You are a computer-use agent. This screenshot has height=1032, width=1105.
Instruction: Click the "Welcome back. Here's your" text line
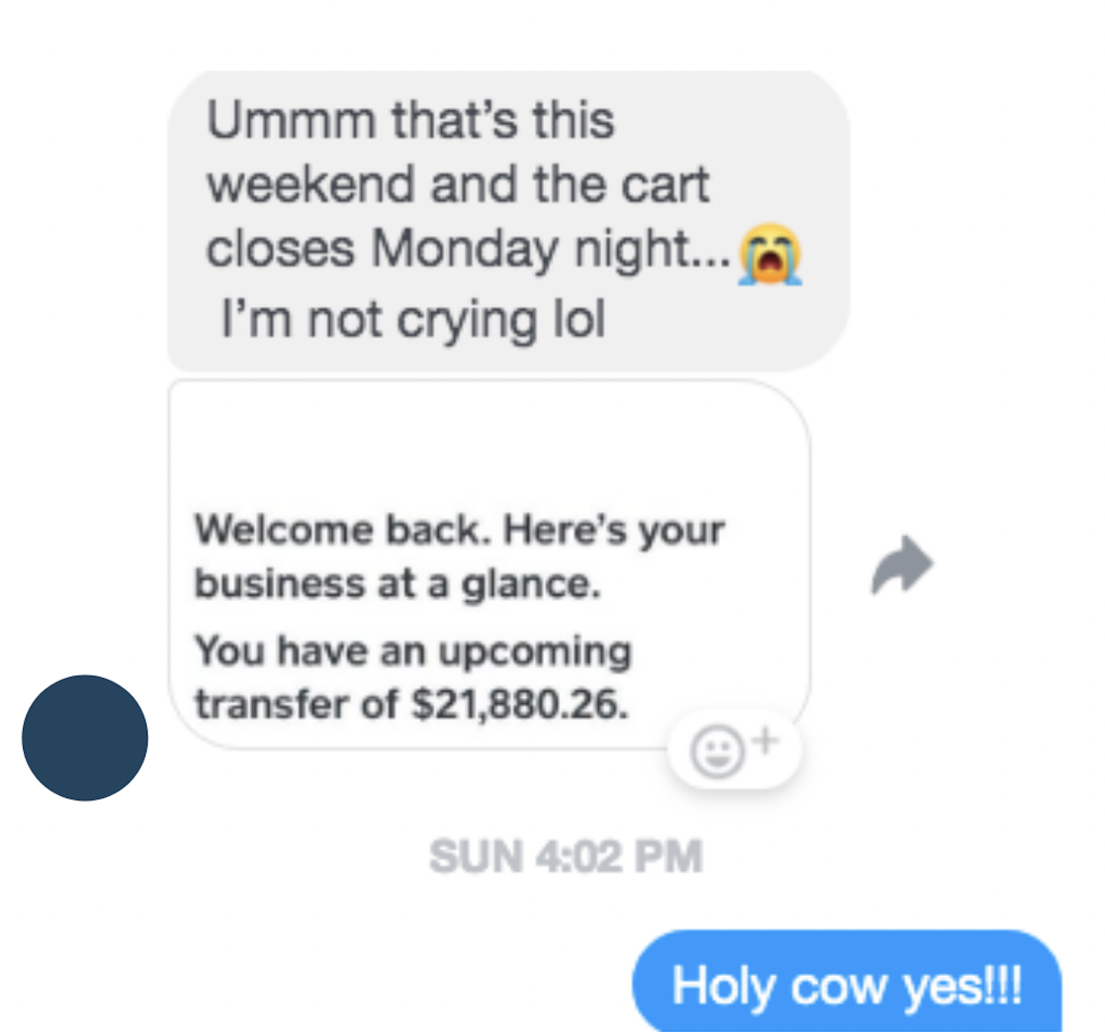tap(460, 530)
